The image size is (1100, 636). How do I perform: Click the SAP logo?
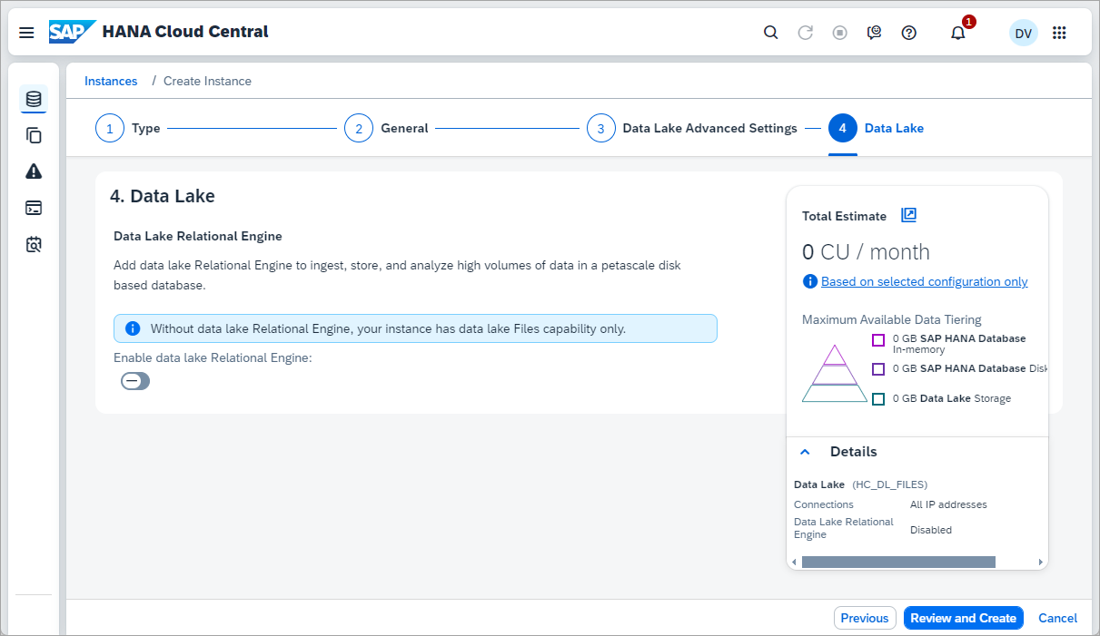[x=72, y=32]
